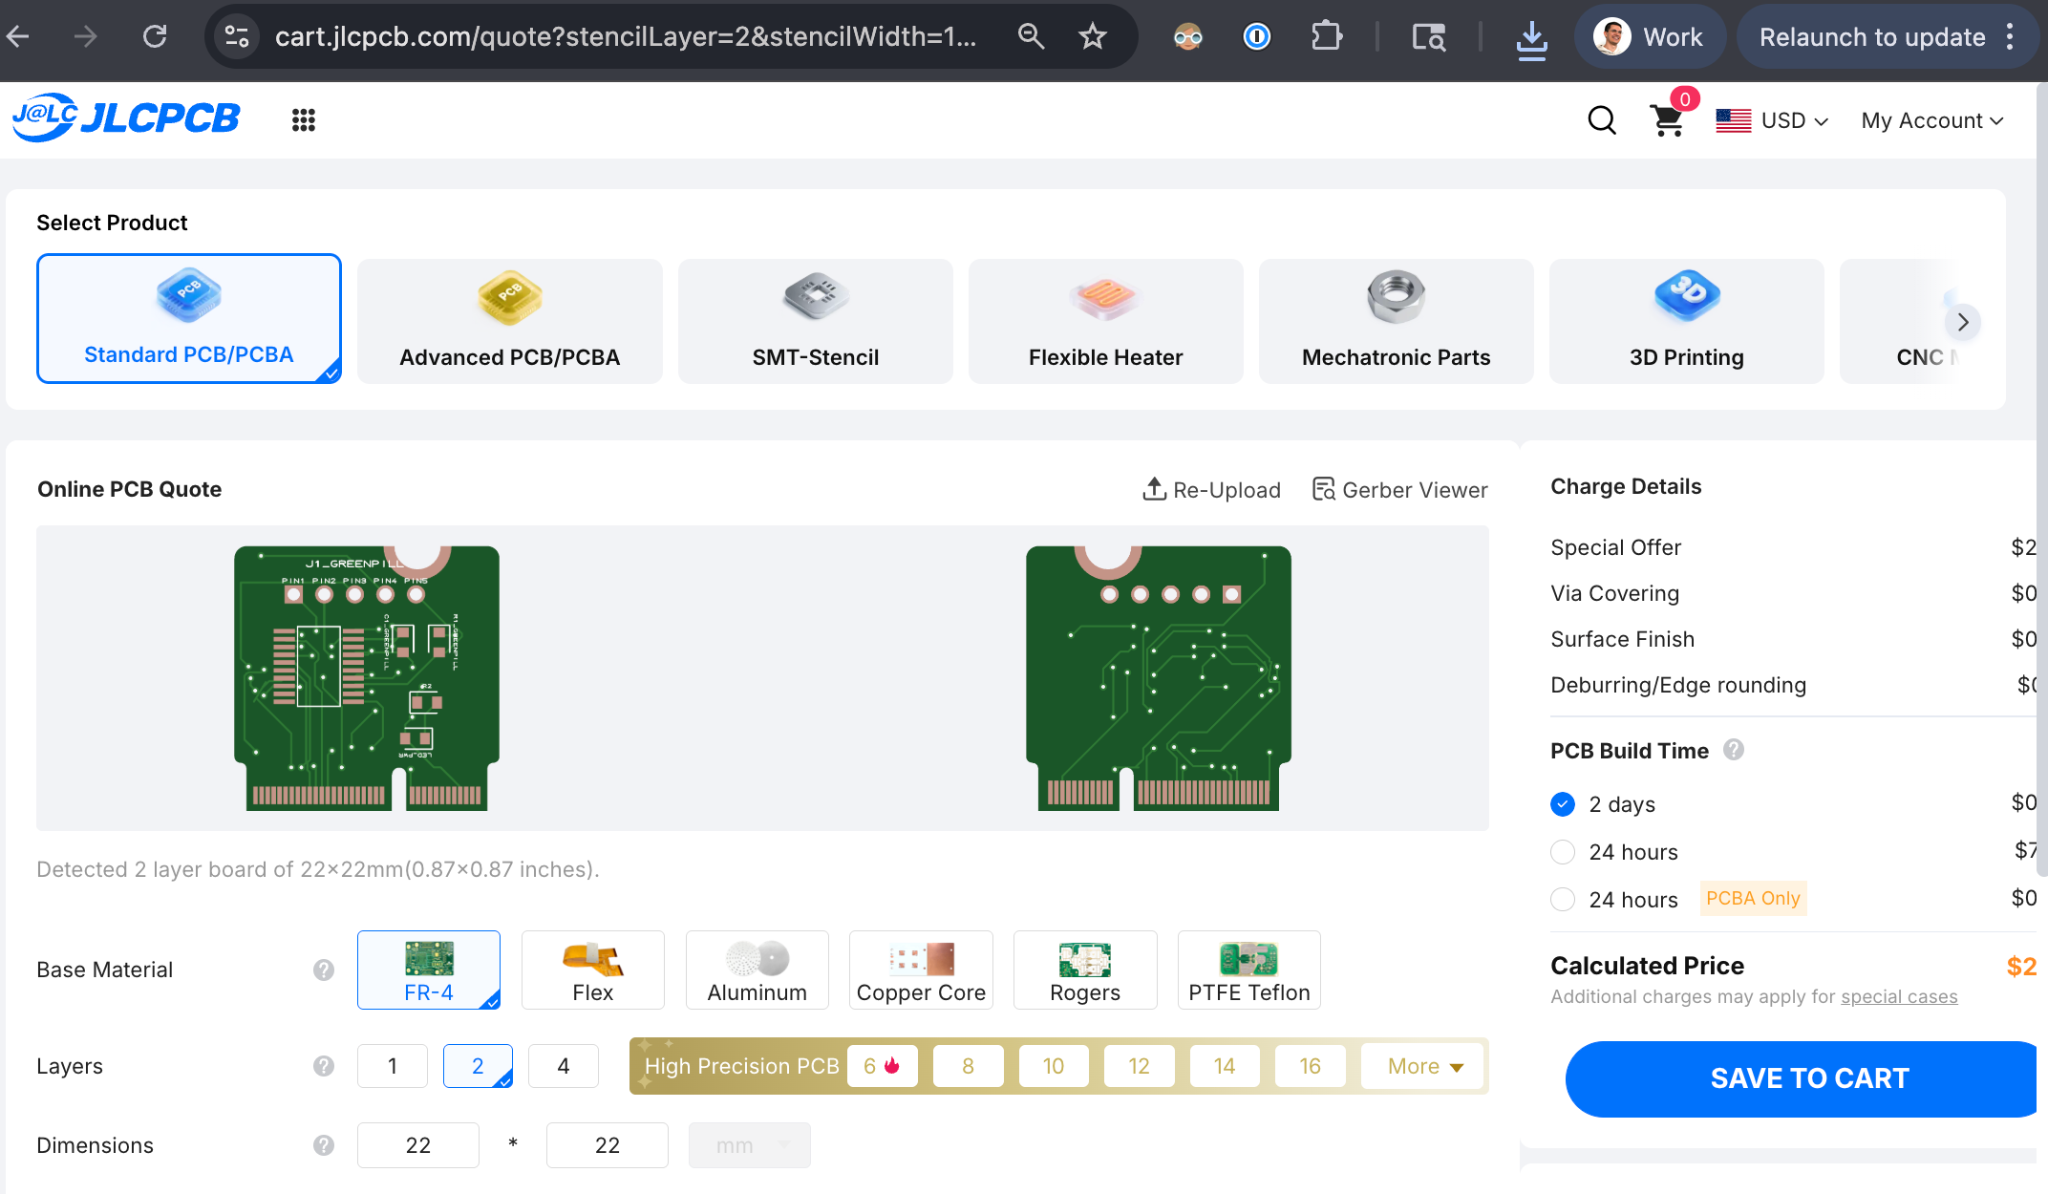Click the Base Material help question icon
Viewport: 2048px width, 1194px height.
pos(324,970)
